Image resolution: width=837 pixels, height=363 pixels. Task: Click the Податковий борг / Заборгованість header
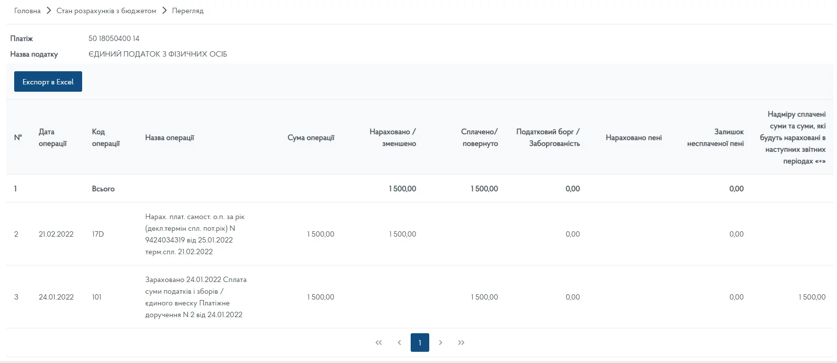click(x=548, y=138)
